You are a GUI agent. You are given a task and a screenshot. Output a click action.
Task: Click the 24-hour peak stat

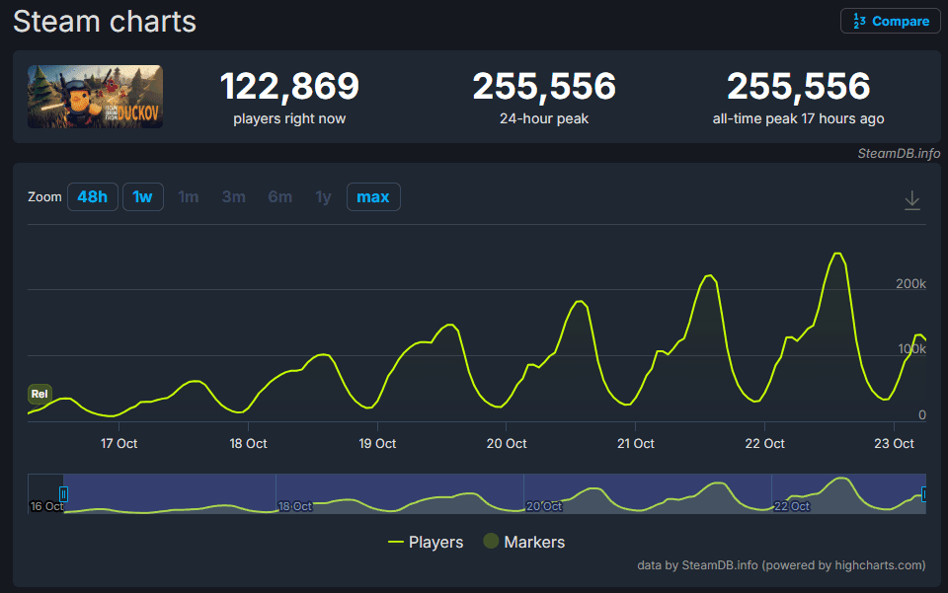point(544,98)
